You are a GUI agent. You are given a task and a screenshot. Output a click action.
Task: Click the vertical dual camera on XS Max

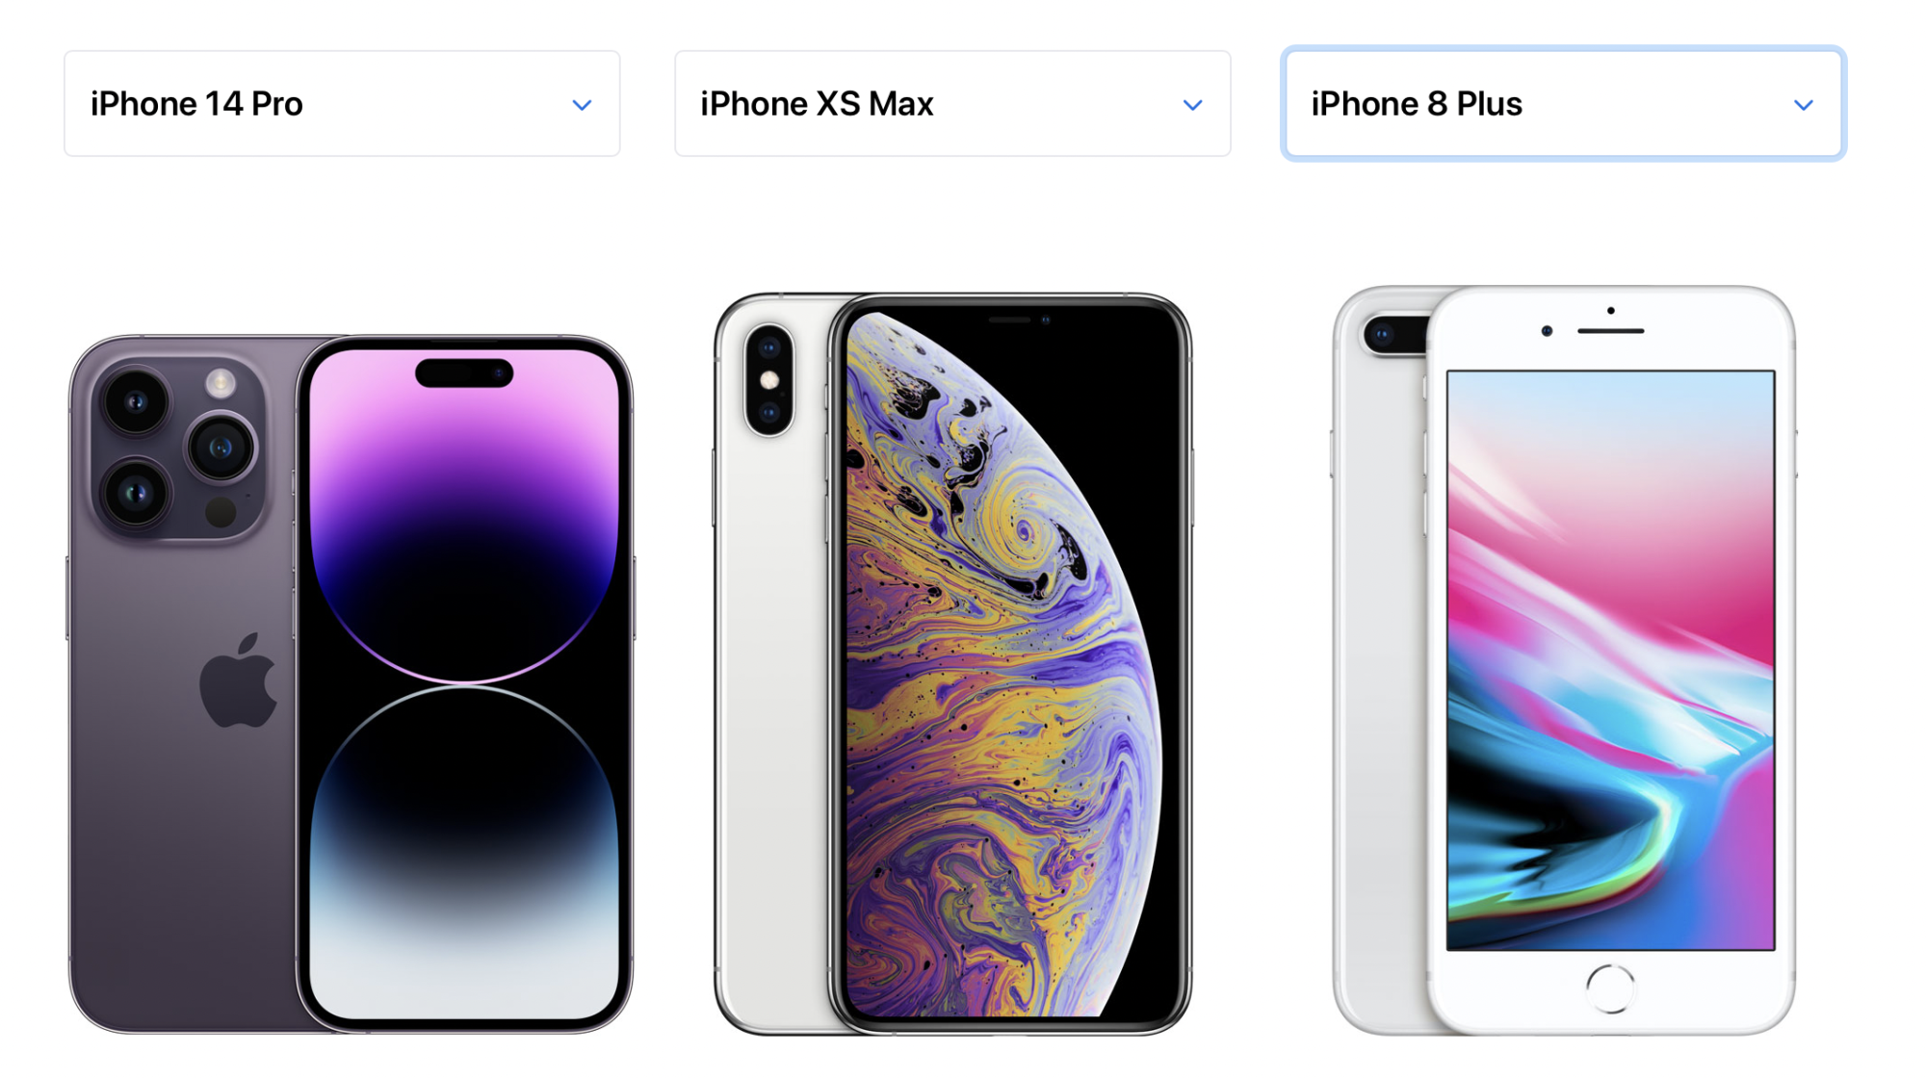tap(769, 379)
